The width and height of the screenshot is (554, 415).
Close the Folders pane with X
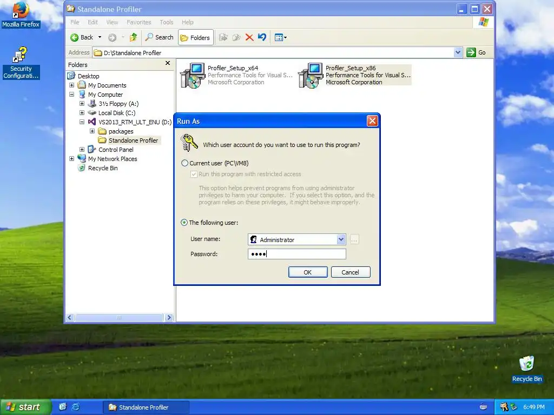point(168,63)
